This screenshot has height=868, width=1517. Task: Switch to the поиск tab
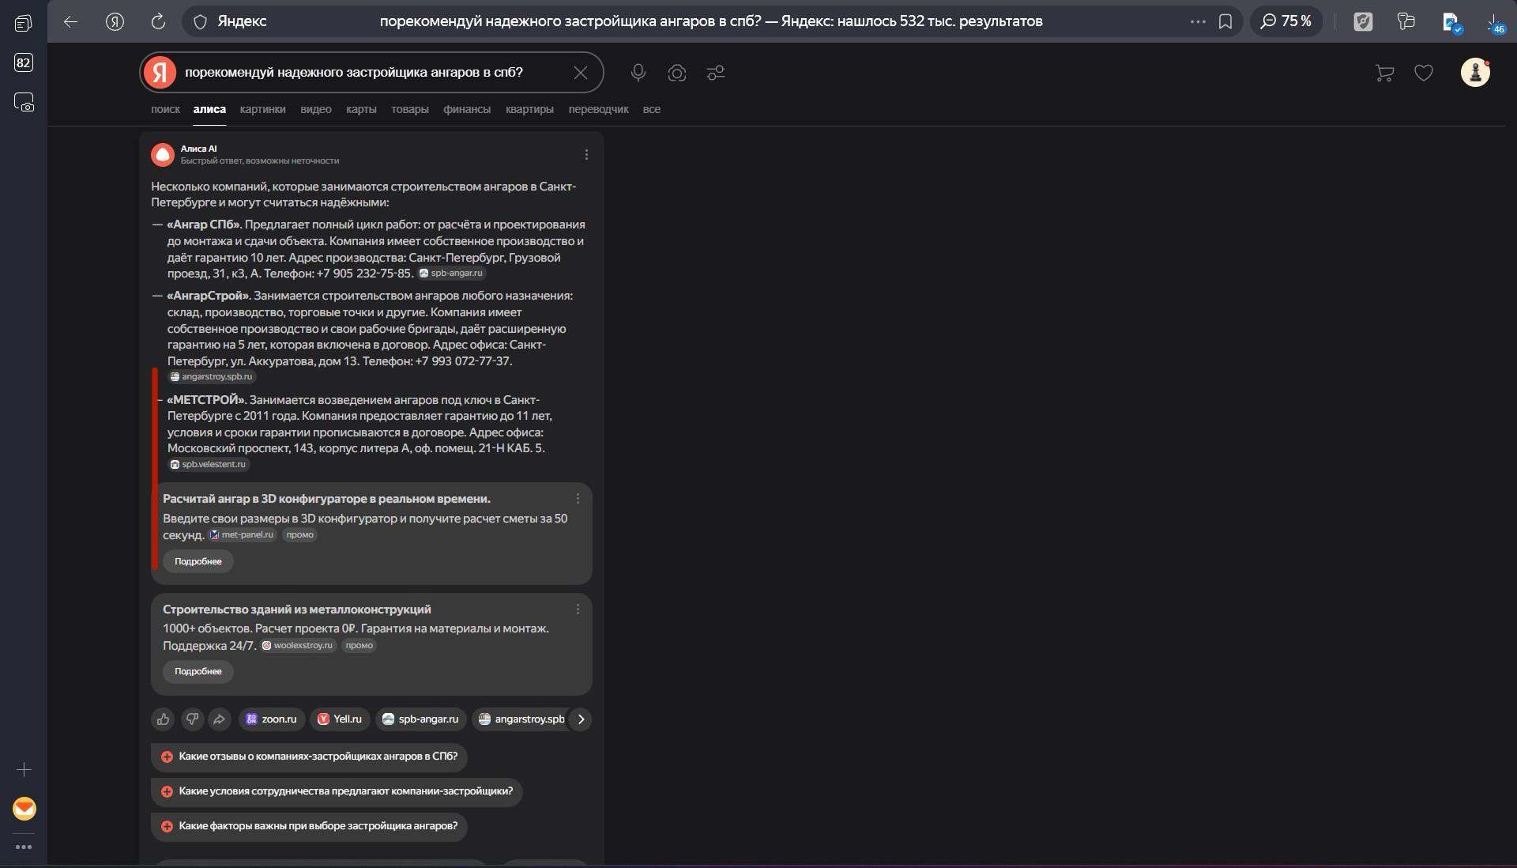tap(165, 109)
